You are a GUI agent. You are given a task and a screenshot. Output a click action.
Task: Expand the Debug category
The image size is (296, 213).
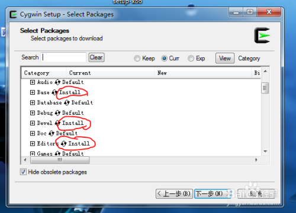click(33, 113)
